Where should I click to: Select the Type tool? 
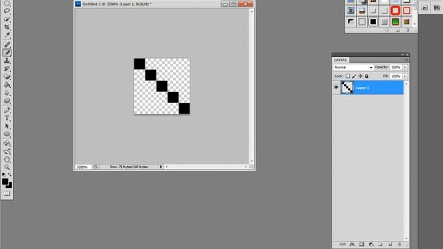click(x=7, y=118)
